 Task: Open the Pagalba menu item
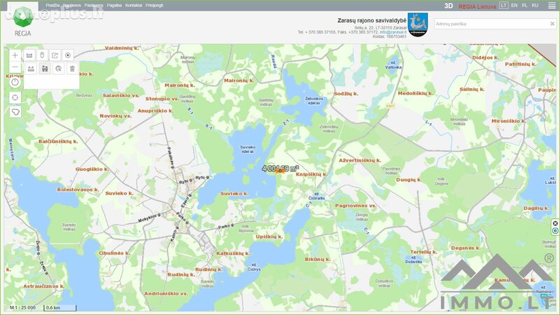[114, 6]
